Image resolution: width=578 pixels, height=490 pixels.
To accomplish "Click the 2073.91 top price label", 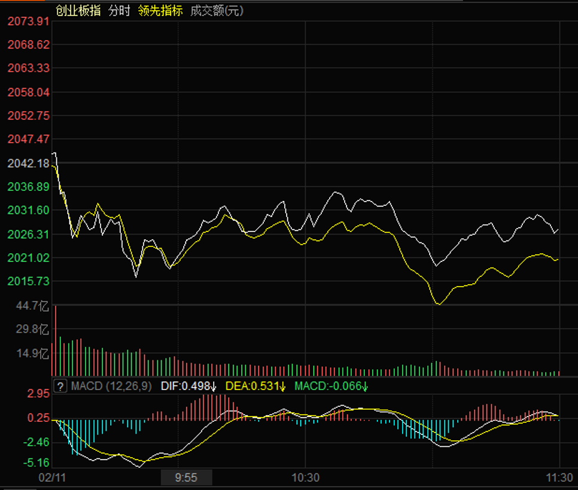I will pyautogui.click(x=28, y=22).
